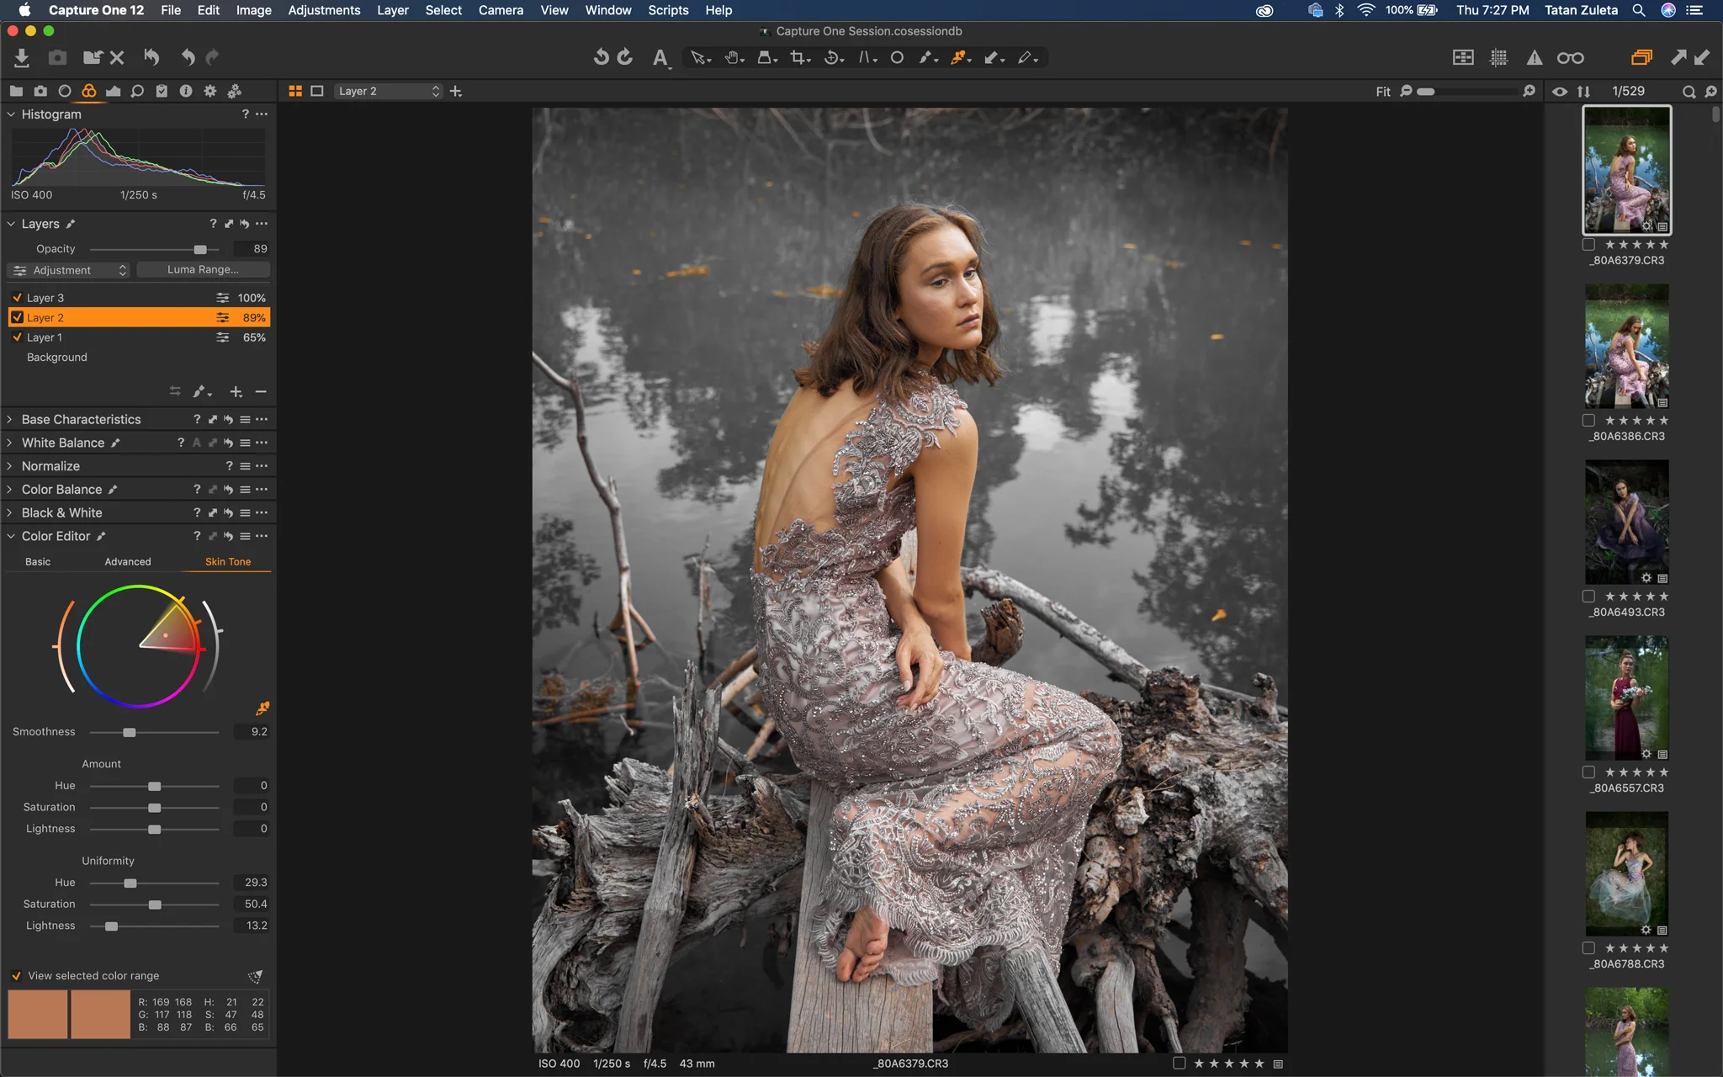Expand the White Balance panel
1723x1077 pixels.
click(x=10, y=443)
